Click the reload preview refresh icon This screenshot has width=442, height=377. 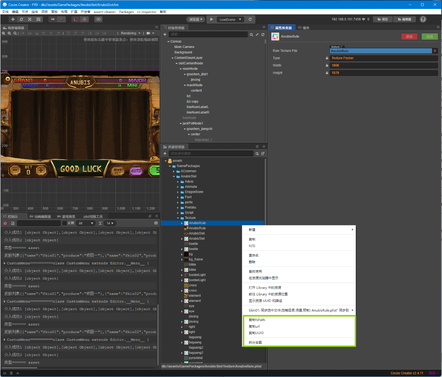point(250,19)
